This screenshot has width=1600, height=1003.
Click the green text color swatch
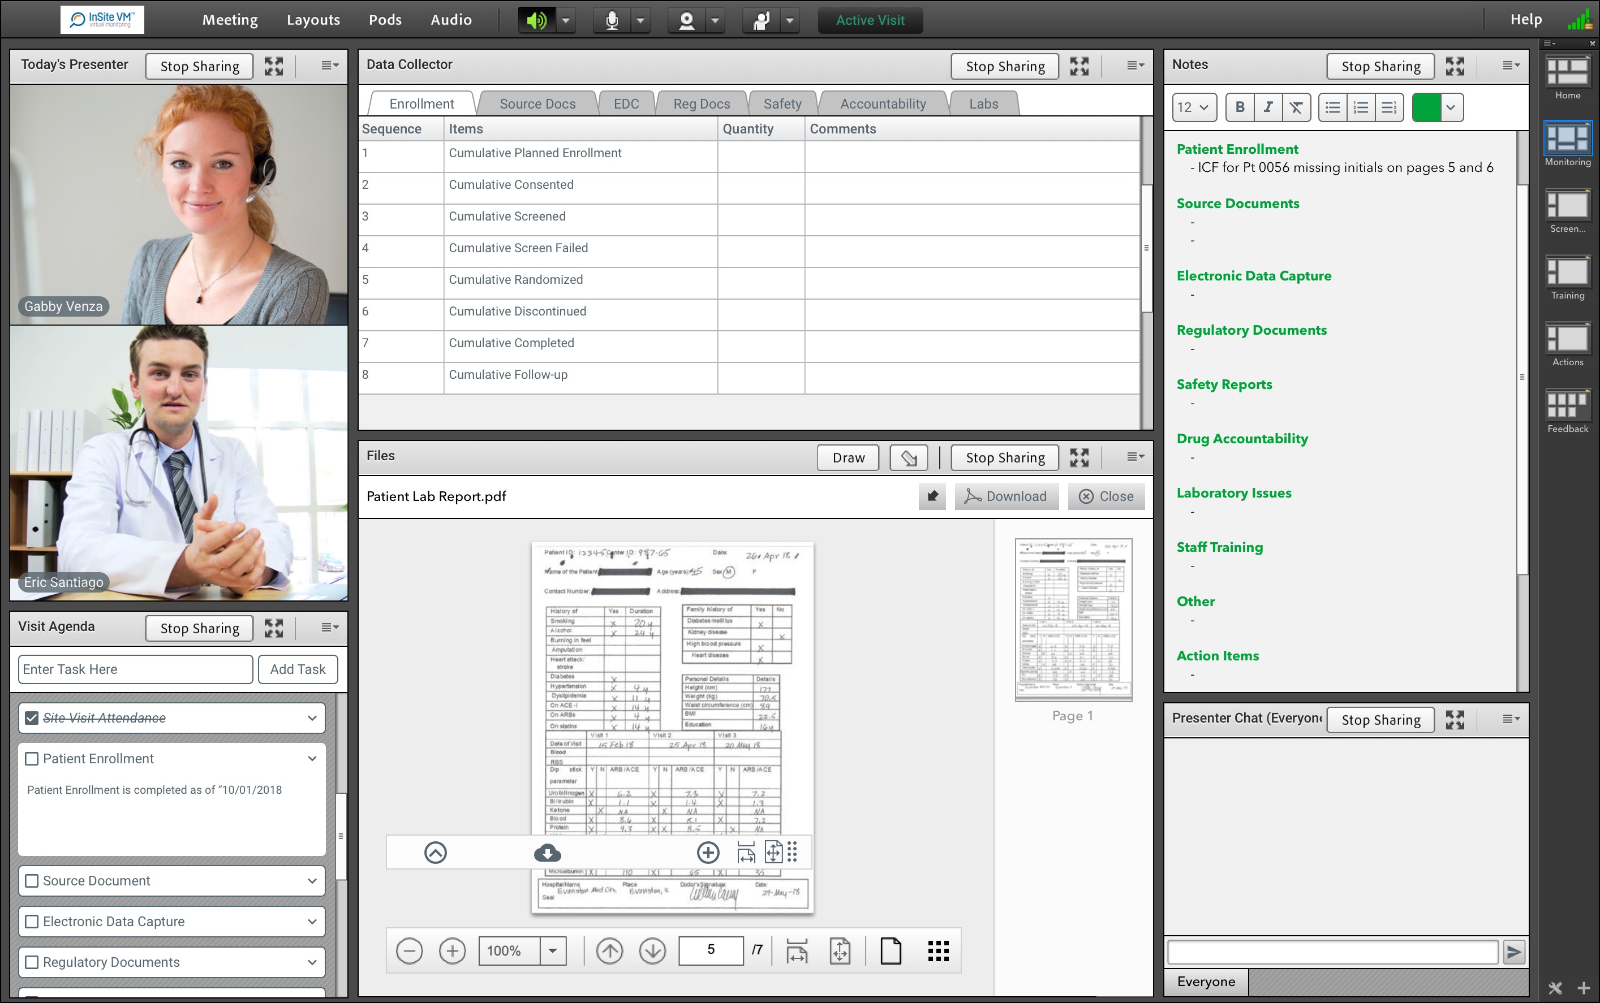[x=1427, y=107]
